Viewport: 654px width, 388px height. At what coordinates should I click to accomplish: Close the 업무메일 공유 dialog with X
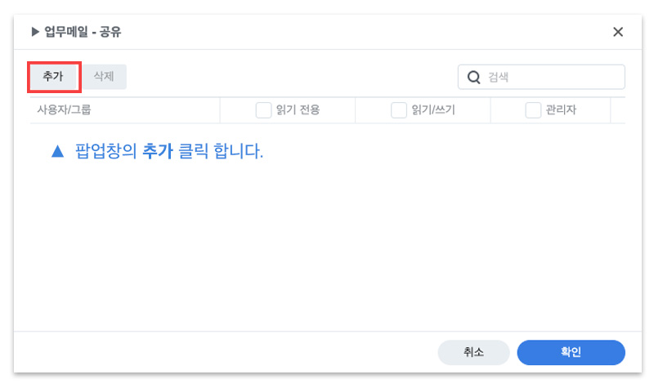point(618,32)
